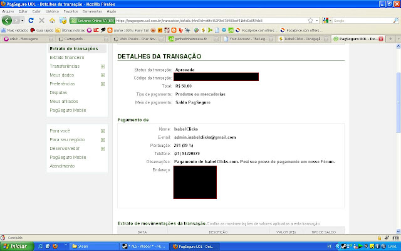401x251 pixels.
Task: Select the email admin.isabelclicks@gmail.com text
Action: [x=205, y=137]
